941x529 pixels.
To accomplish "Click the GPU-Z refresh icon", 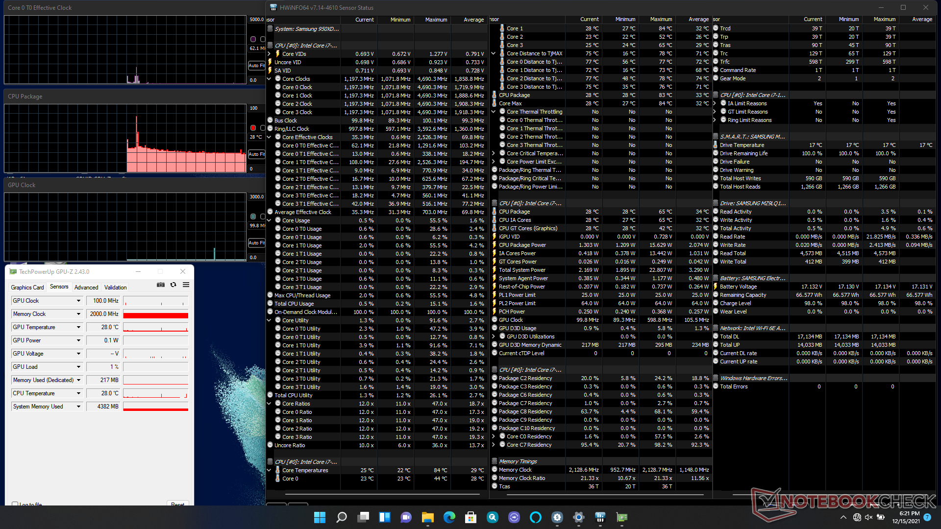I will [173, 285].
